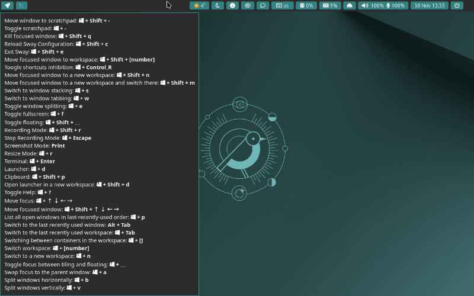This screenshot has height=296, width=474.
Task: Click the info help icon in the bar
Action: [x=232, y=5]
